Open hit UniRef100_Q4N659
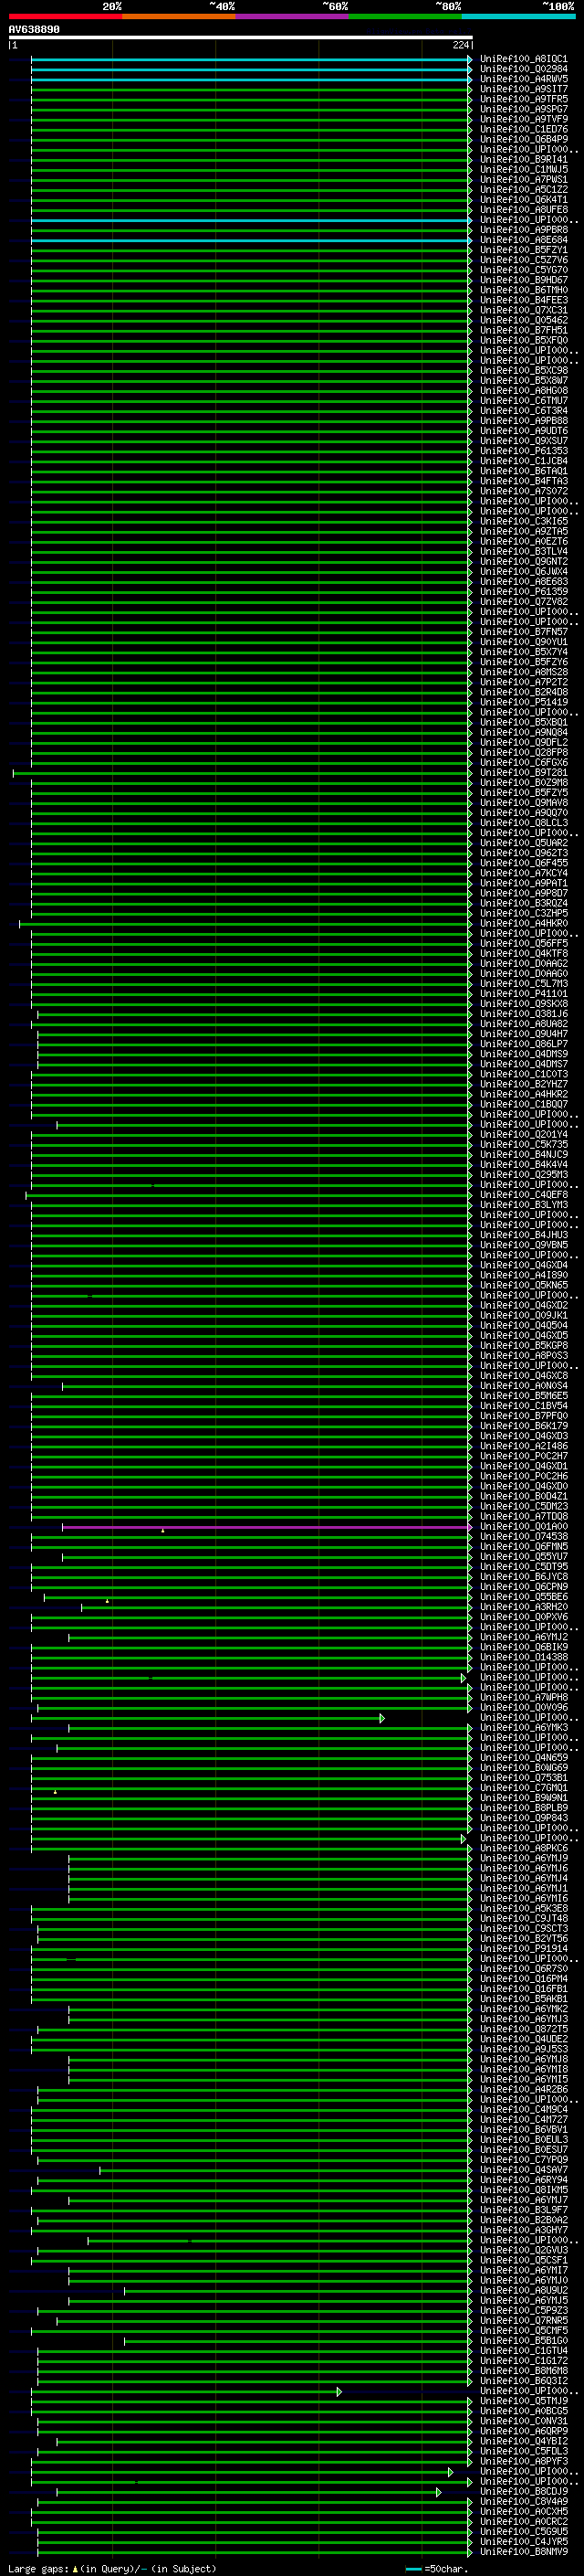This screenshot has height=2576, width=584. [523, 1758]
